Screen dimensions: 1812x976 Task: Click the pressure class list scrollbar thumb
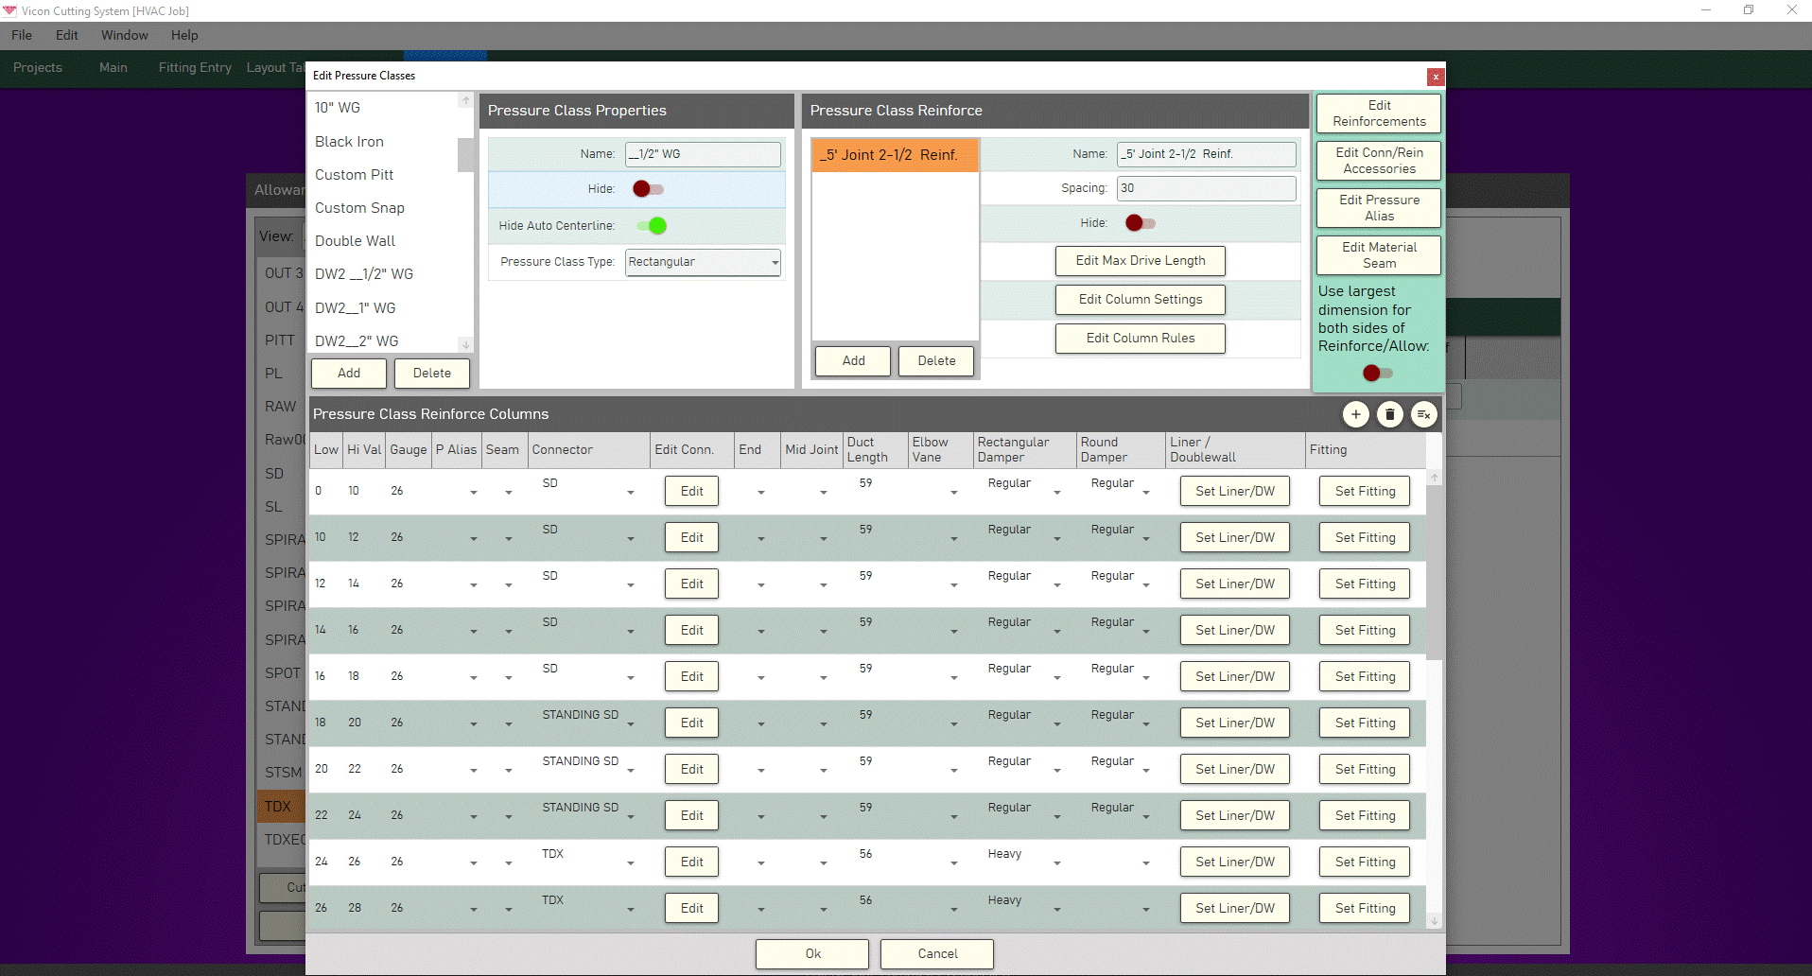coord(465,155)
